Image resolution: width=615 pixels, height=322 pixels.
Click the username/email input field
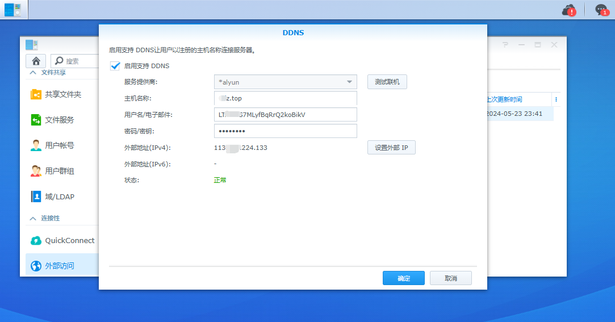286,115
